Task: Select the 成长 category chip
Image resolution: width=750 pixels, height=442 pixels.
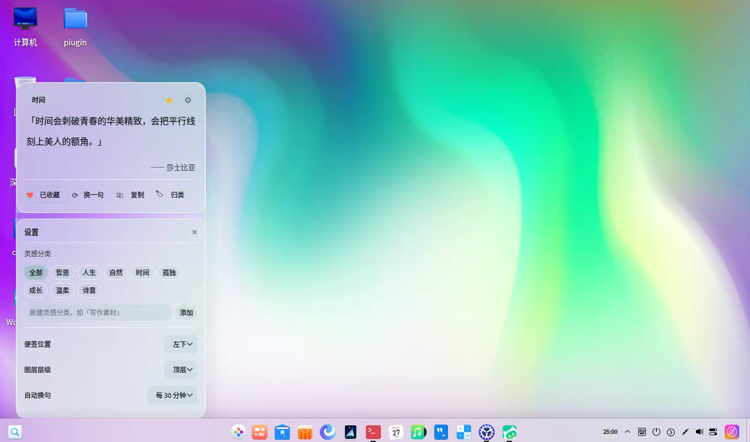Action: pyautogui.click(x=36, y=290)
